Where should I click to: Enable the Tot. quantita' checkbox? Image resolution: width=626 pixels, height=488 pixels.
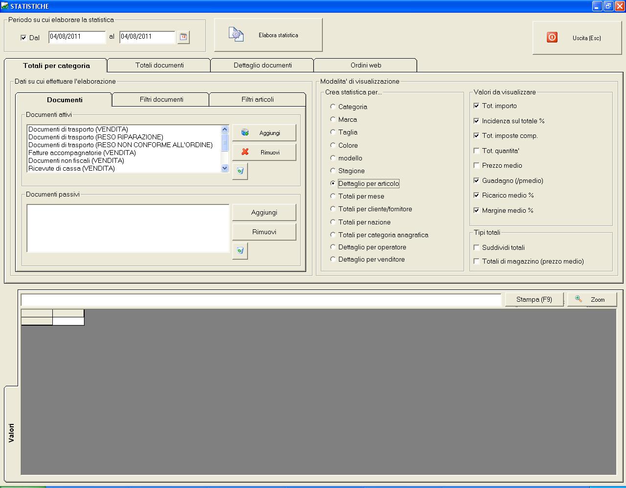[x=476, y=151]
